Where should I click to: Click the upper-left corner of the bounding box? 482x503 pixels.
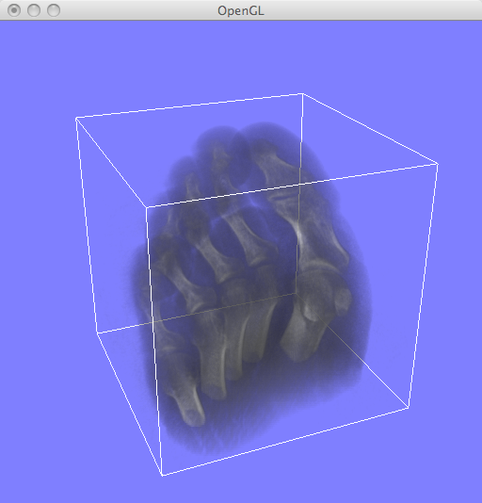(76, 119)
